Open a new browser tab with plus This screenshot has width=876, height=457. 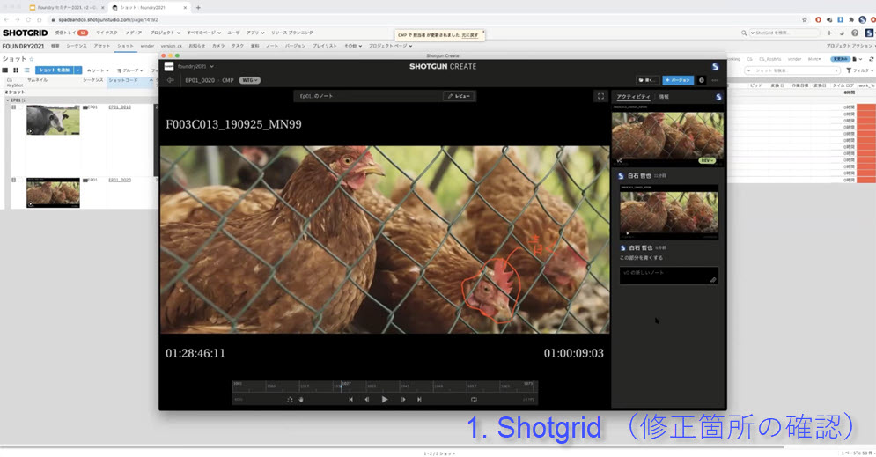(x=198, y=8)
